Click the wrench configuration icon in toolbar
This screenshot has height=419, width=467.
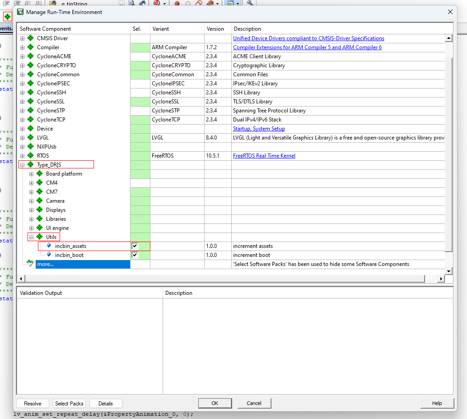[250, 3]
